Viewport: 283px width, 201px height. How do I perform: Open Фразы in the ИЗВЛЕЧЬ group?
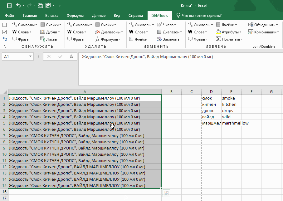coord(198,39)
